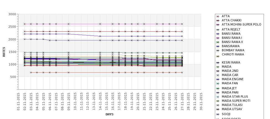Click the ATTA REJELT legend marker
This screenshot has height=119, width=270.
pyautogui.click(x=218, y=30)
